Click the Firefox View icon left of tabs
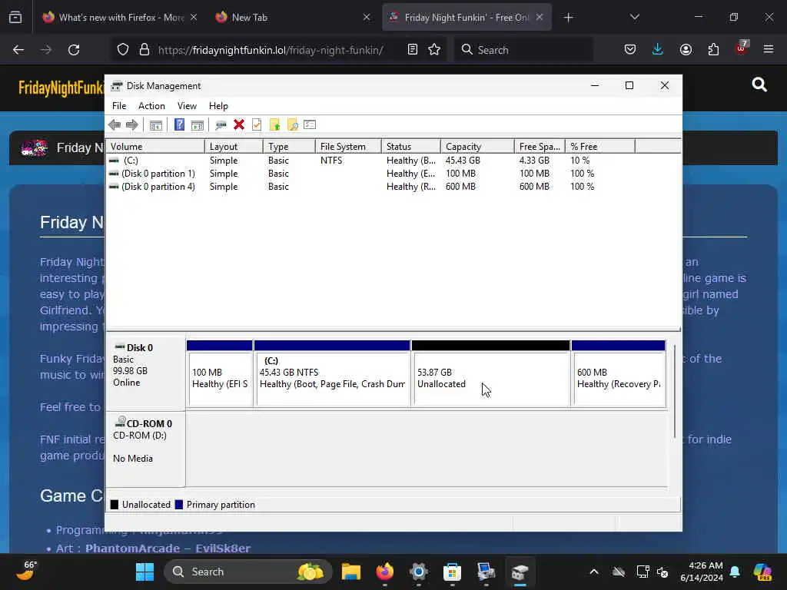This screenshot has width=787, height=590. [15, 18]
